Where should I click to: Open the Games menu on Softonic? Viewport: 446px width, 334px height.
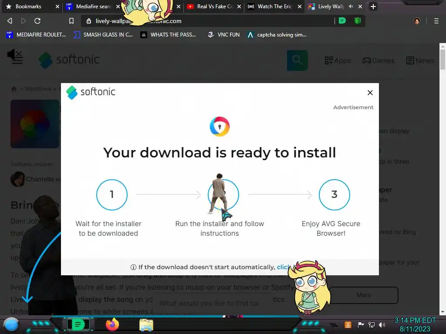378,60
